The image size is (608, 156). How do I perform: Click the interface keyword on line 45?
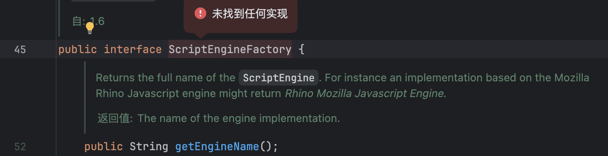[133, 49]
